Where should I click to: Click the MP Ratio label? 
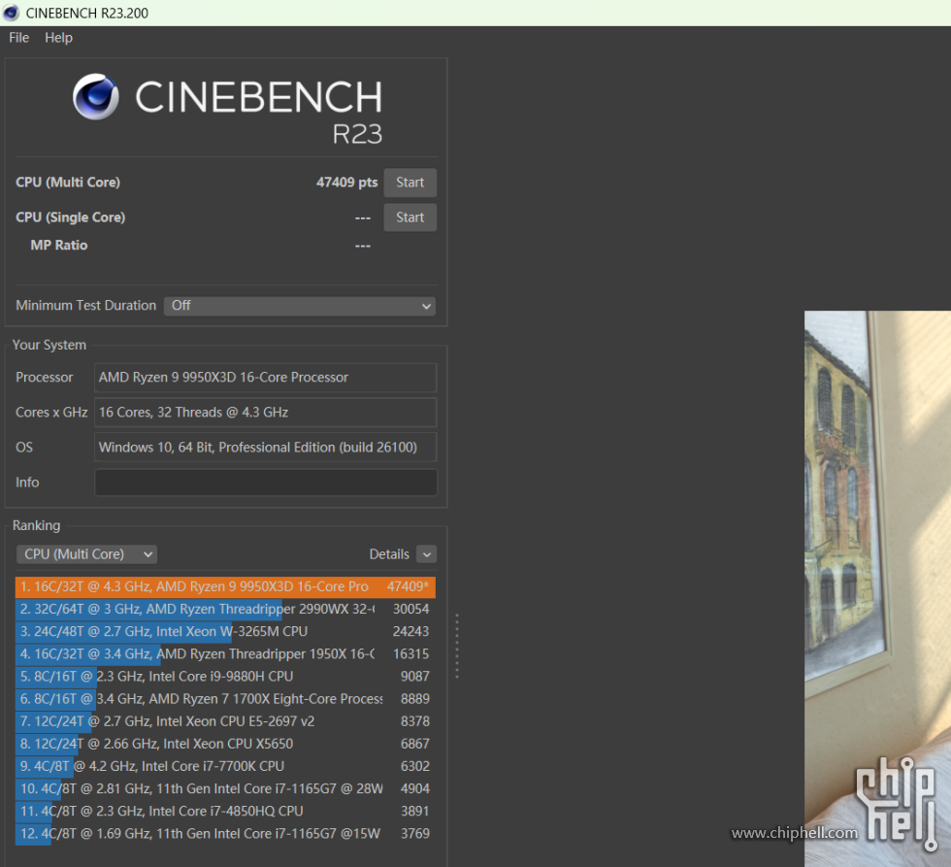59,245
